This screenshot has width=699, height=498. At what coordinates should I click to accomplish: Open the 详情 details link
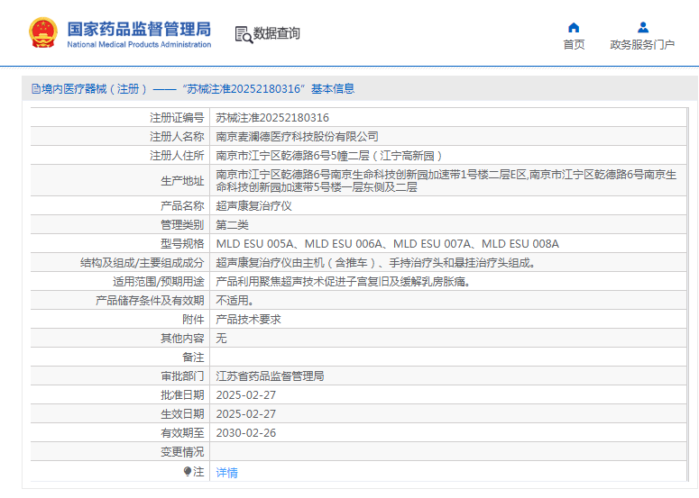coord(226,472)
